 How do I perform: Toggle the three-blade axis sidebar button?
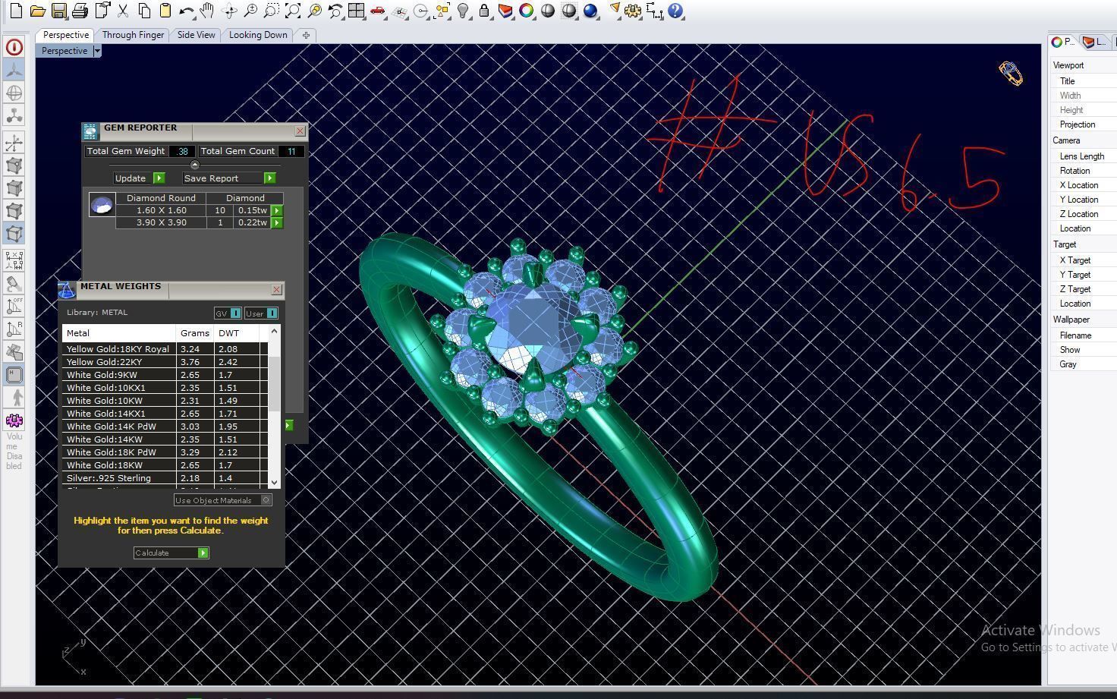point(14,69)
